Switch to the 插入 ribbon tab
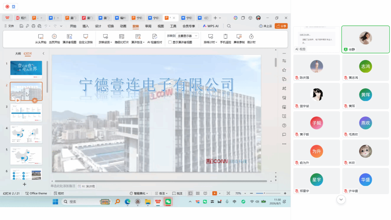Screen dimensions: 391x220 [86, 26]
